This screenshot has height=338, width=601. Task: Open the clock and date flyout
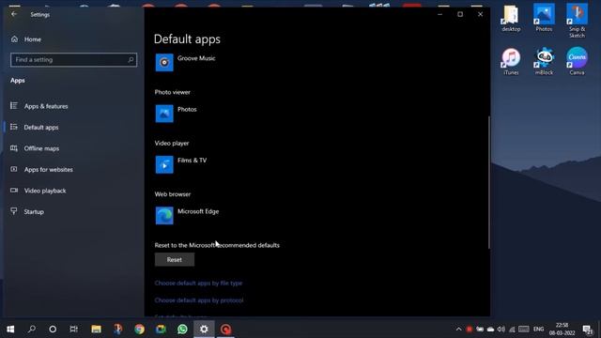[x=562, y=330]
